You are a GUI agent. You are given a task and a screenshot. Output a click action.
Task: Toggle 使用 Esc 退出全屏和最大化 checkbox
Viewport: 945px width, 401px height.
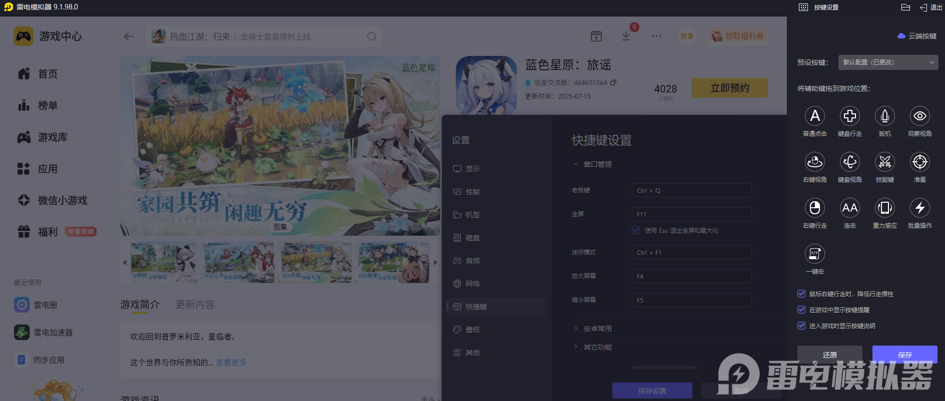click(x=636, y=230)
